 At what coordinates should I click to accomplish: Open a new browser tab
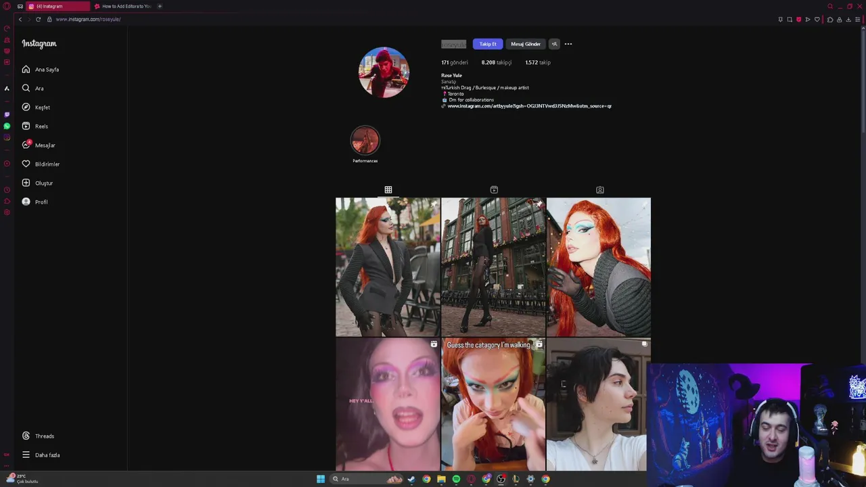160,6
